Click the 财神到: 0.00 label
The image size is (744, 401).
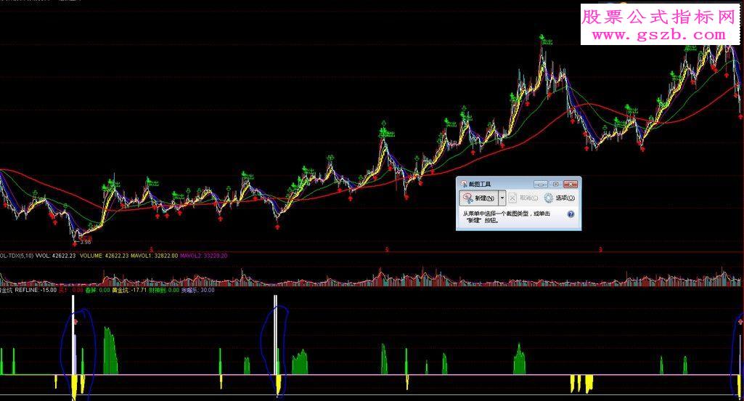(x=164, y=290)
